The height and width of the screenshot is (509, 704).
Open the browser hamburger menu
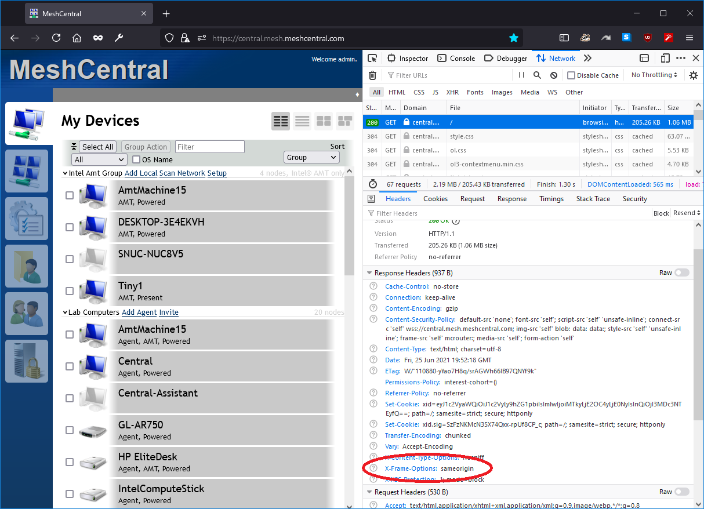point(690,38)
